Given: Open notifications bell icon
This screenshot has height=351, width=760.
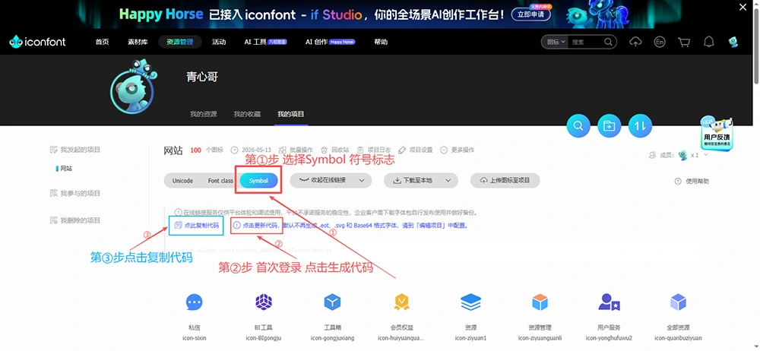Looking at the screenshot, I should pos(708,43).
